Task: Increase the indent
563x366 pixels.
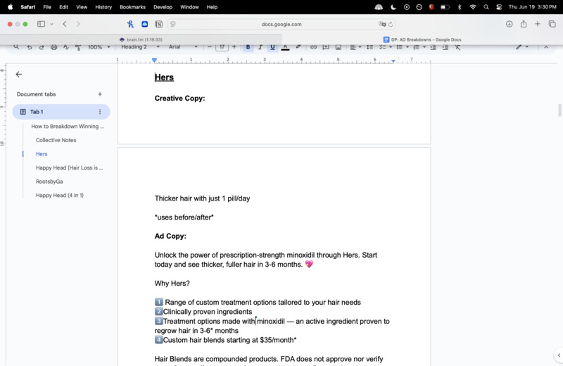Action: point(445,47)
